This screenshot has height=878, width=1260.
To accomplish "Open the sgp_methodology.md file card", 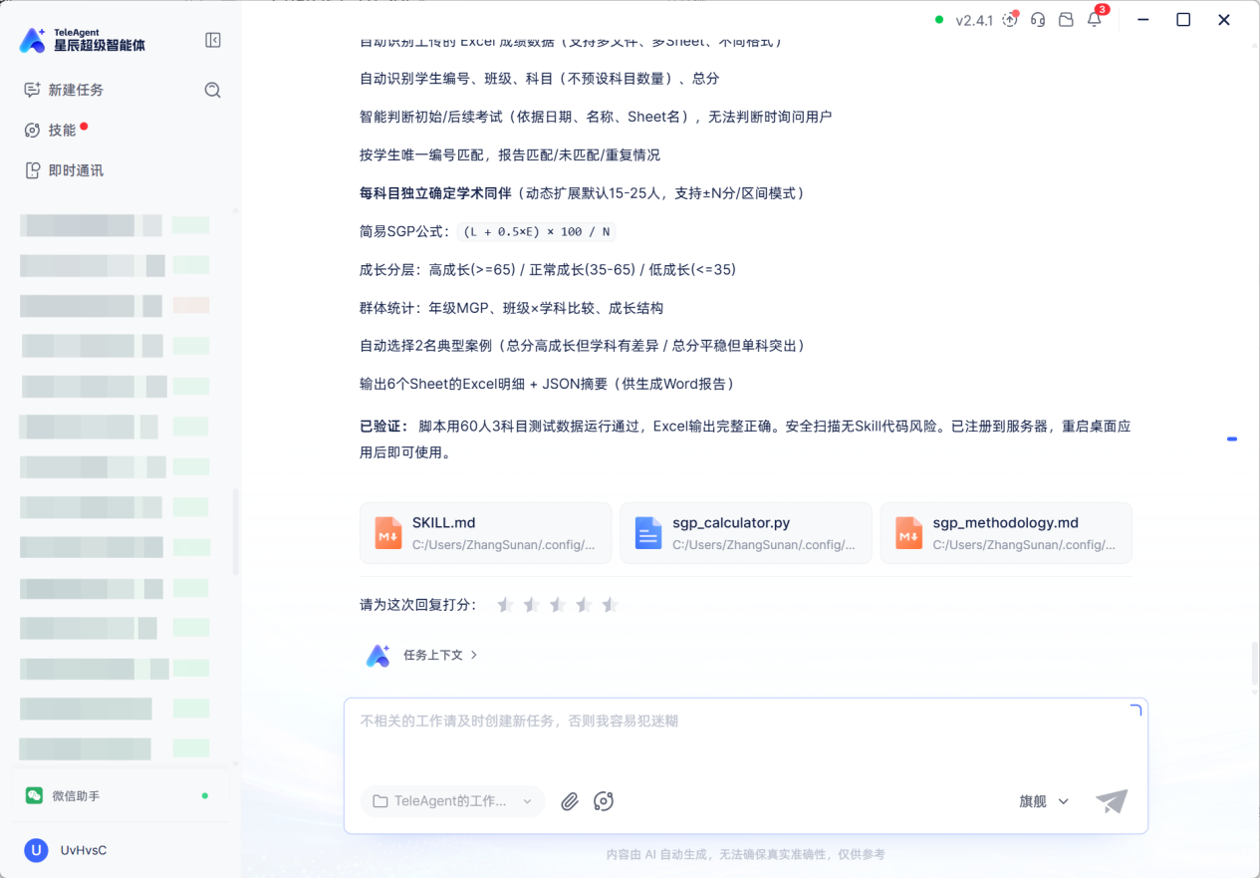I will [1006, 533].
